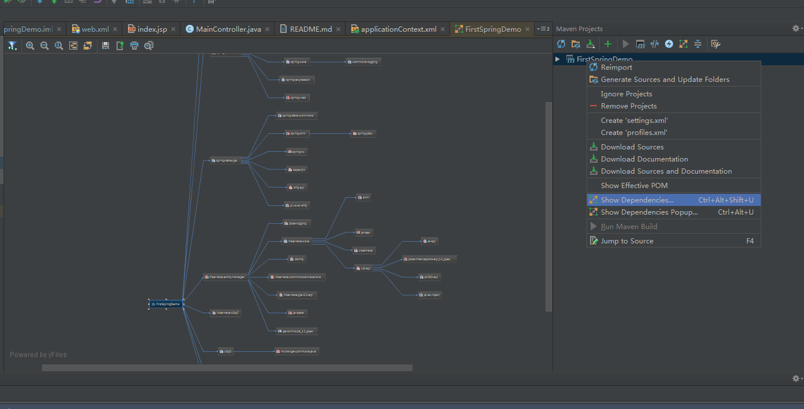Select Show Effective POM
Image resolution: width=804 pixels, height=409 pixels.
pyautogui.click(x=674, y=185)
